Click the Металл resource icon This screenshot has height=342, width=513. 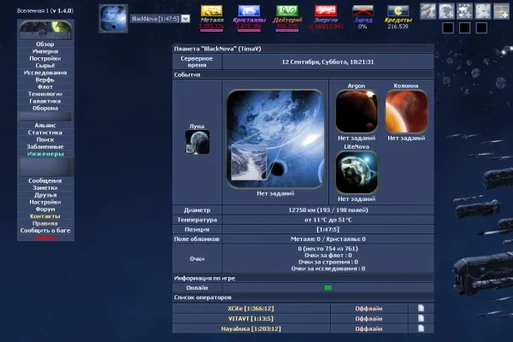click(x=212, y=11)
